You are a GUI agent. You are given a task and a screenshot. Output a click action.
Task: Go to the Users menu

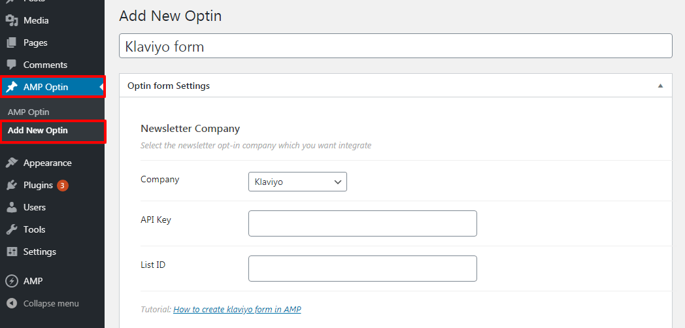tap(52, 208)
